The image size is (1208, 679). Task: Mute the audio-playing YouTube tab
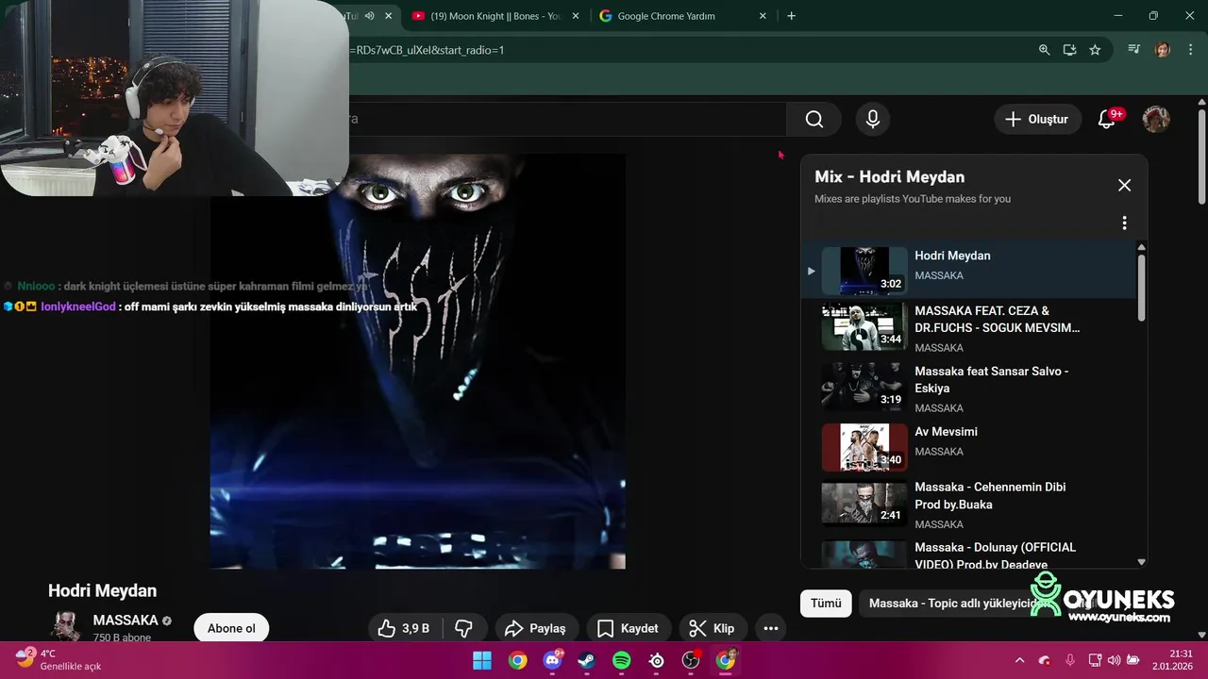[x=369, y=16]
